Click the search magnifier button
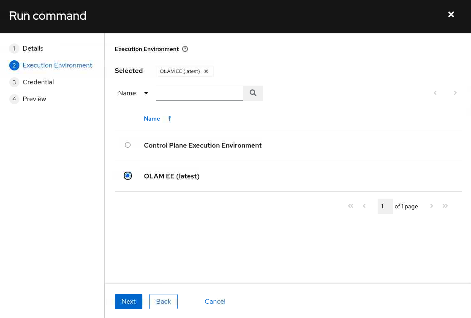471x318 pixels. click(253, 93)
